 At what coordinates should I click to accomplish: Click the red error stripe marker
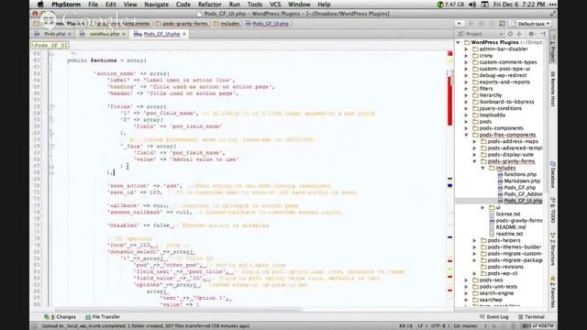[x=449, y=101]
